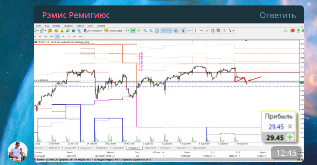The image size is (317, 165).
Task: Toggle the Алготрейдинг button
Action: (x=93, y=31)
